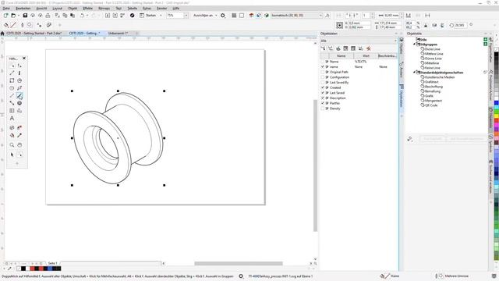Open the Open-file dropdown arrow

coord(18,16)
